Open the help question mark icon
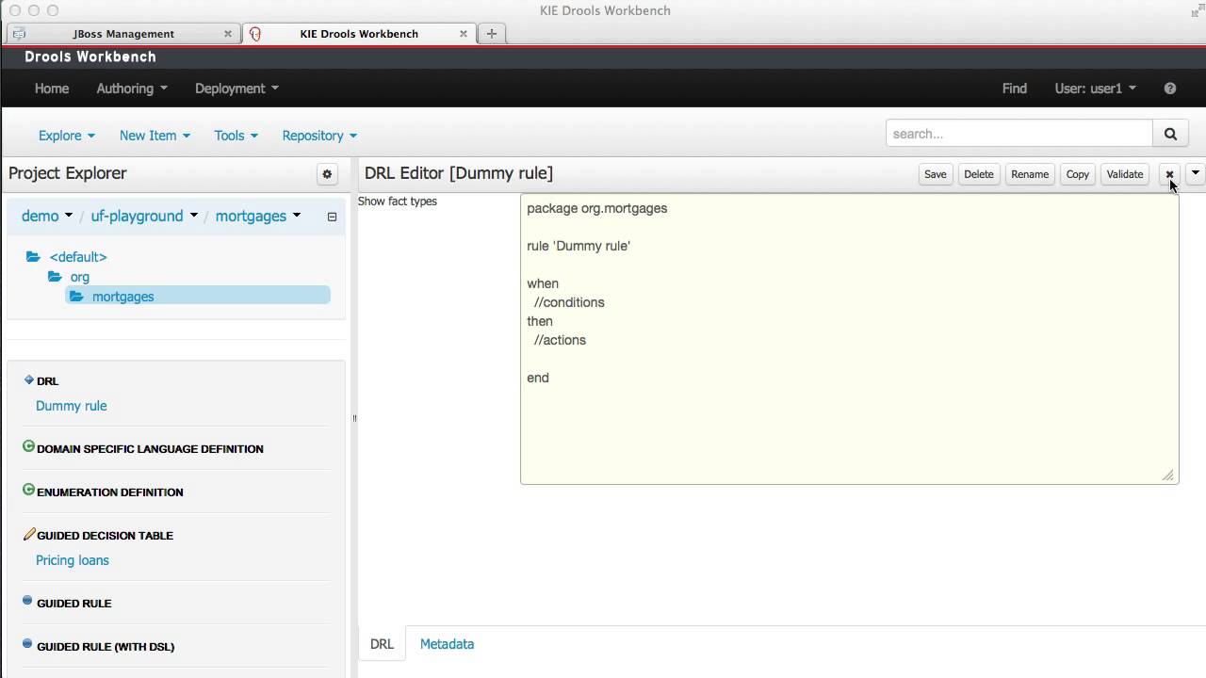 (x=1170, y=89)
